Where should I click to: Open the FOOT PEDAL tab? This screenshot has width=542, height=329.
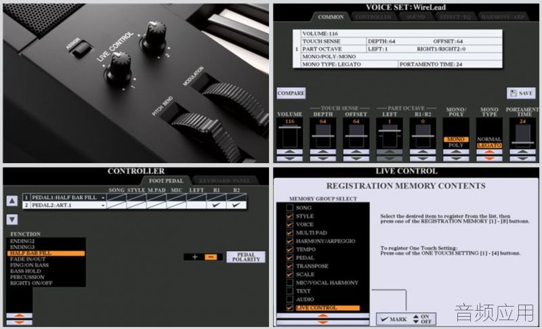point(166,181)
